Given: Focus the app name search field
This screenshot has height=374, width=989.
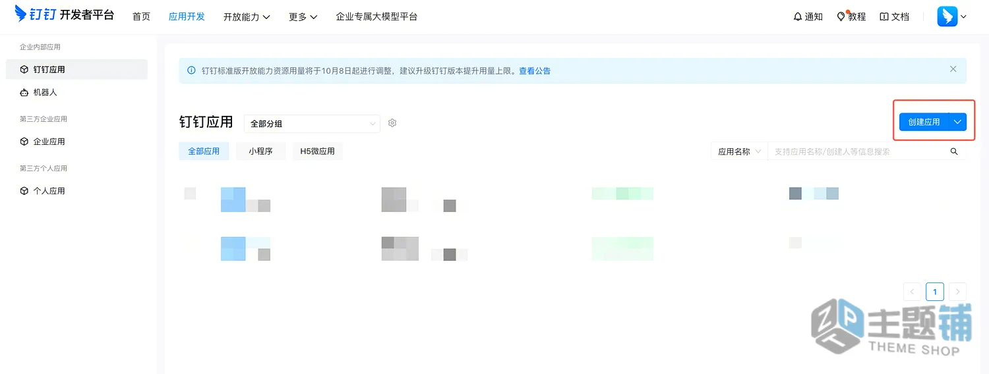Looking at the screenshot, I should (x=857, y=151).
